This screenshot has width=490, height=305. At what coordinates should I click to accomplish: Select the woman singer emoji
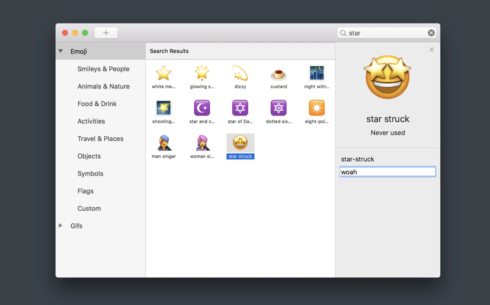[202, 143]
